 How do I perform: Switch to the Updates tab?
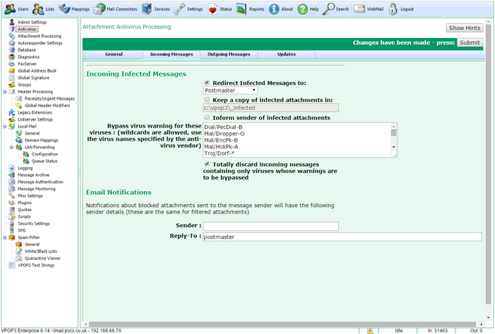tap(286, 54)
